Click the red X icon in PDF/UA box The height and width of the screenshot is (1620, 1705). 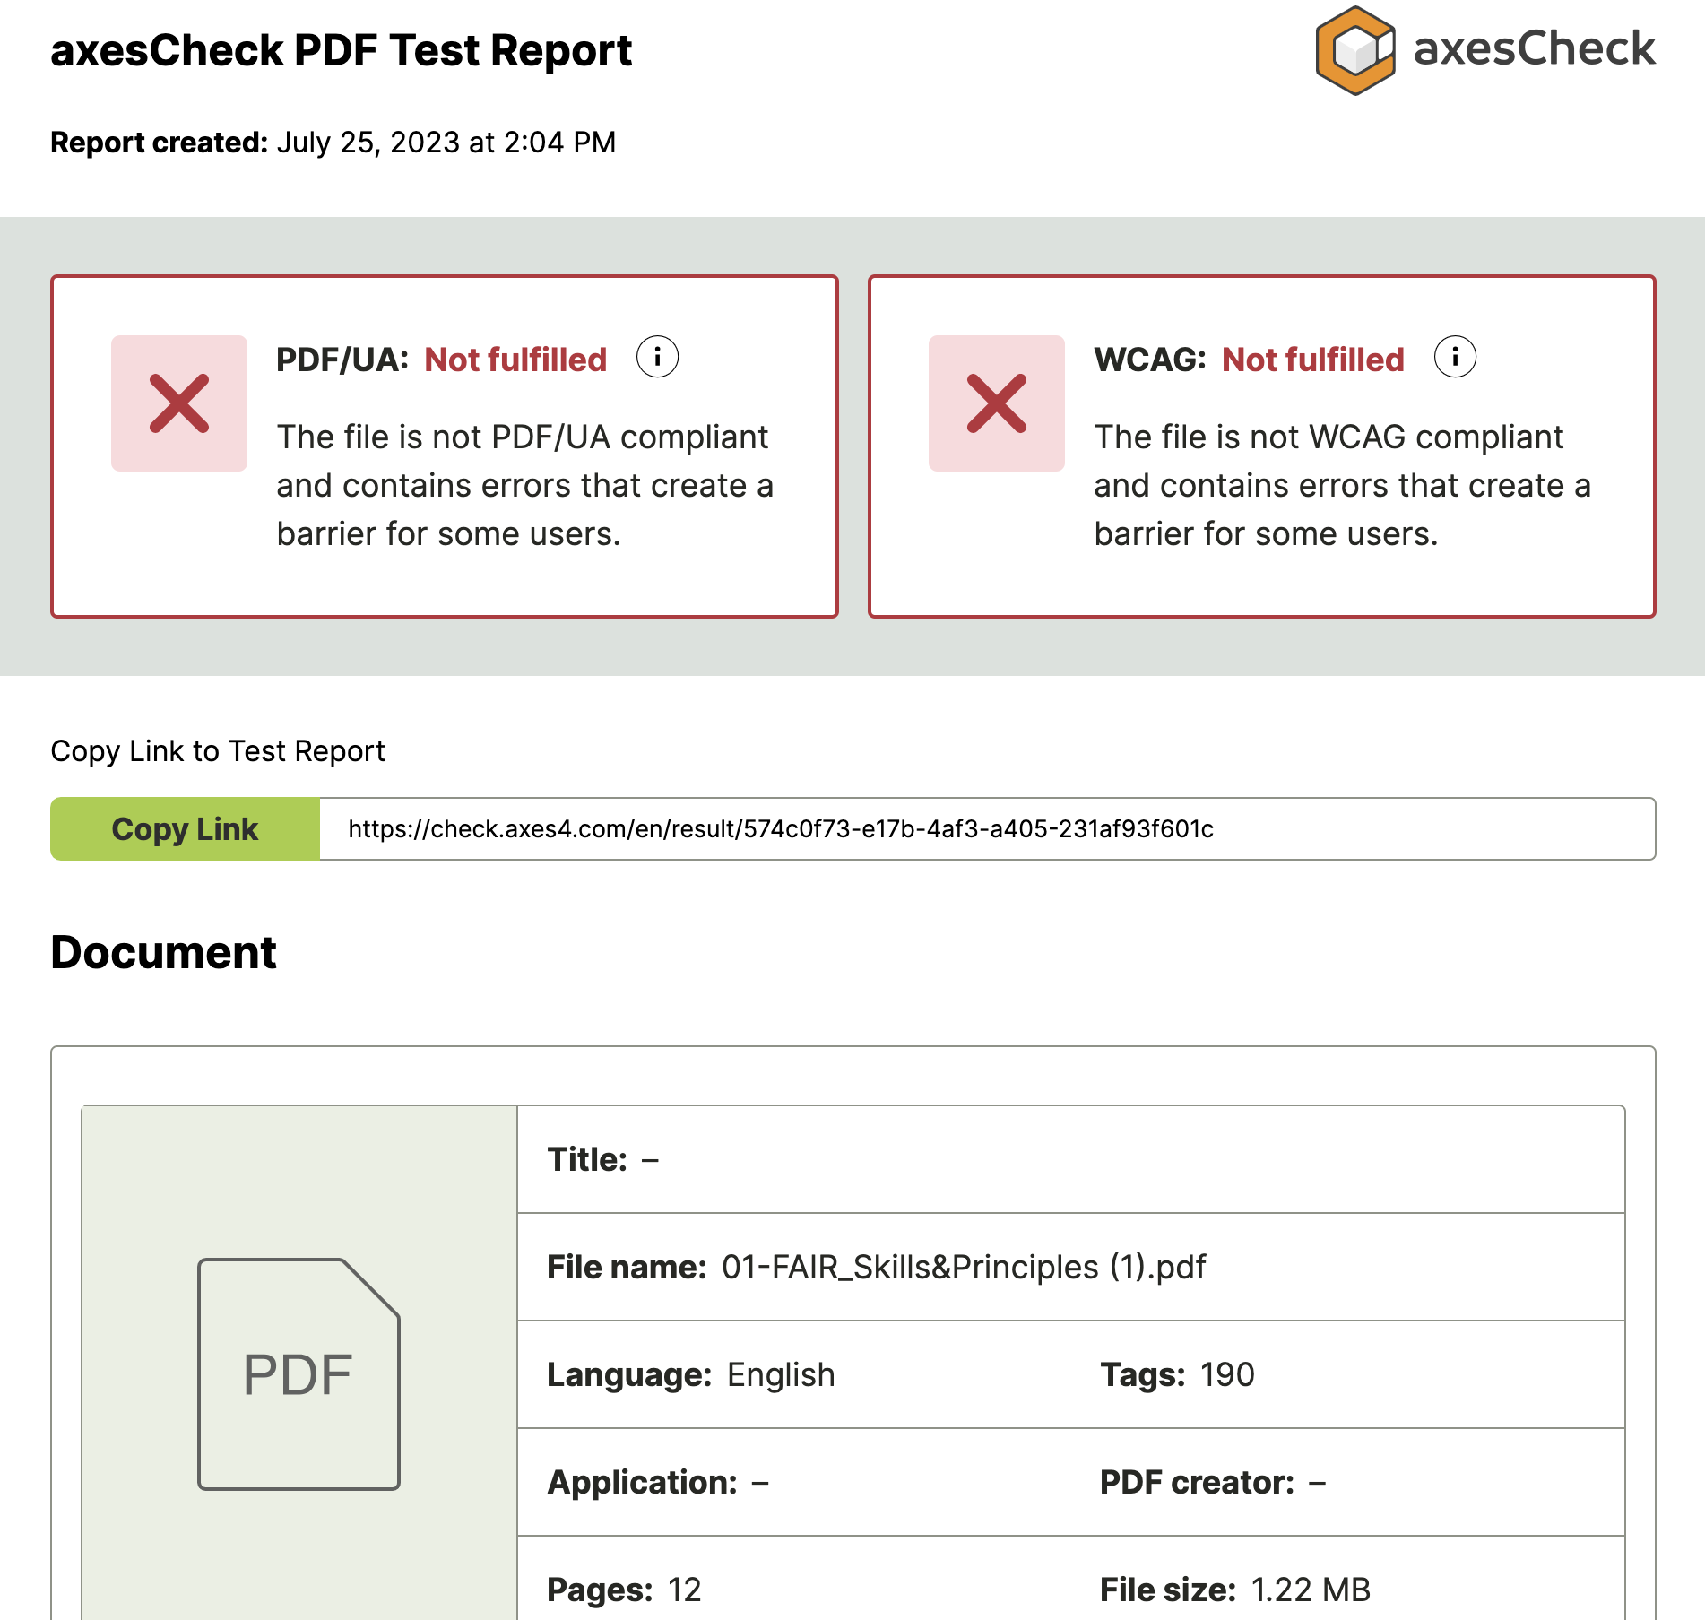coord(178,403)
